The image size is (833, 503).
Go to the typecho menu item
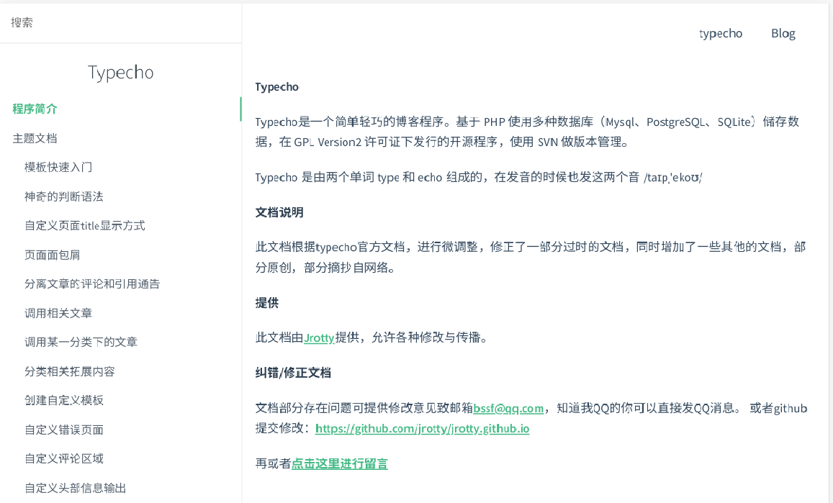click(x=721, y=33)
